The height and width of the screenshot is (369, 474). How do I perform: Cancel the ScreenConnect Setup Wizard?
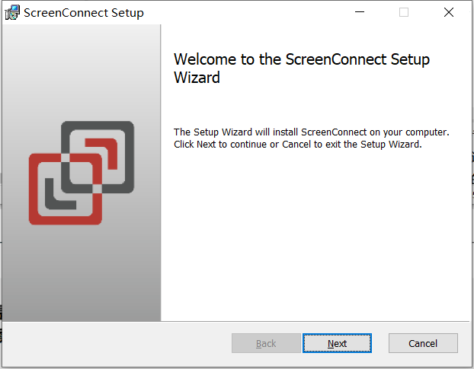tap(423, 343)
